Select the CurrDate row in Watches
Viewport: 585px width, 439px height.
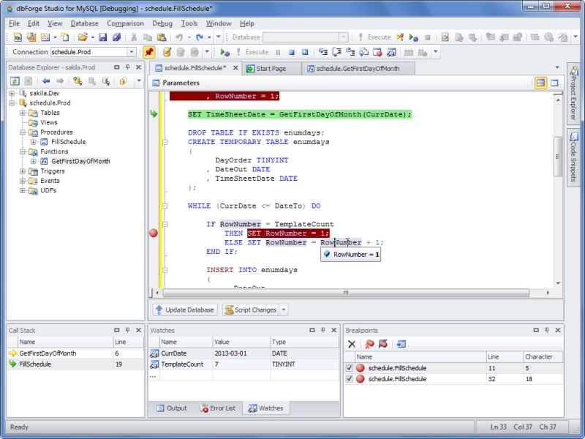click(244, 353)
